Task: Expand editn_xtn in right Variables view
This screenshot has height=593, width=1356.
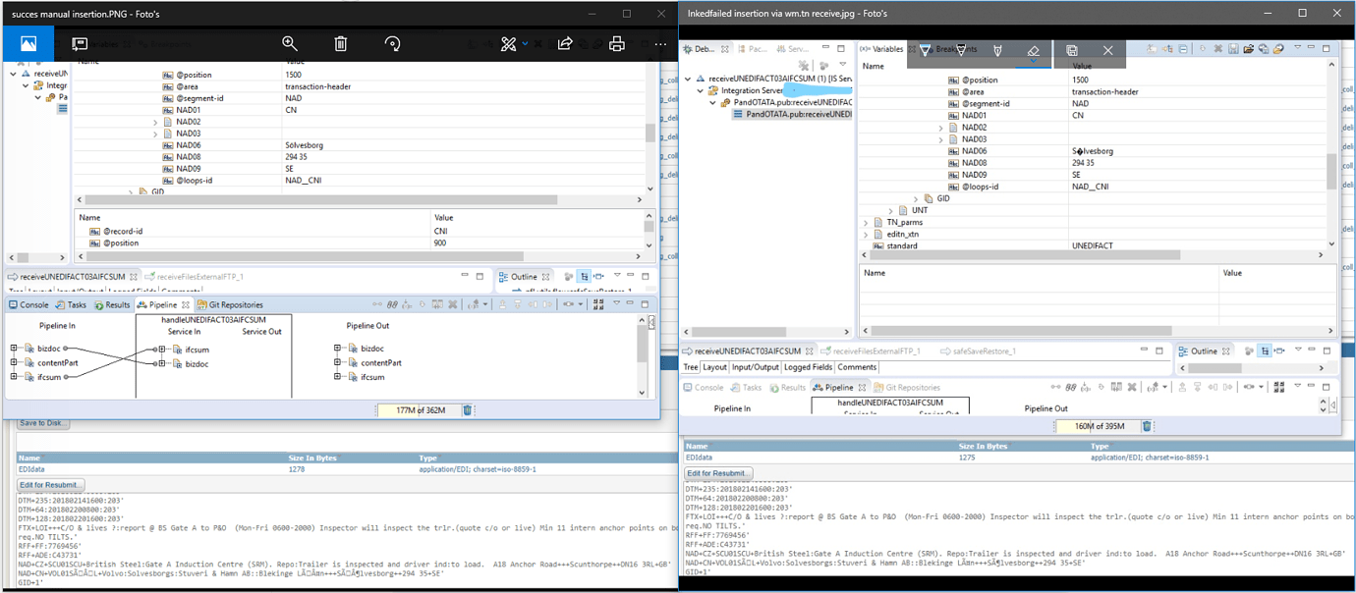Action: point(866,234)
